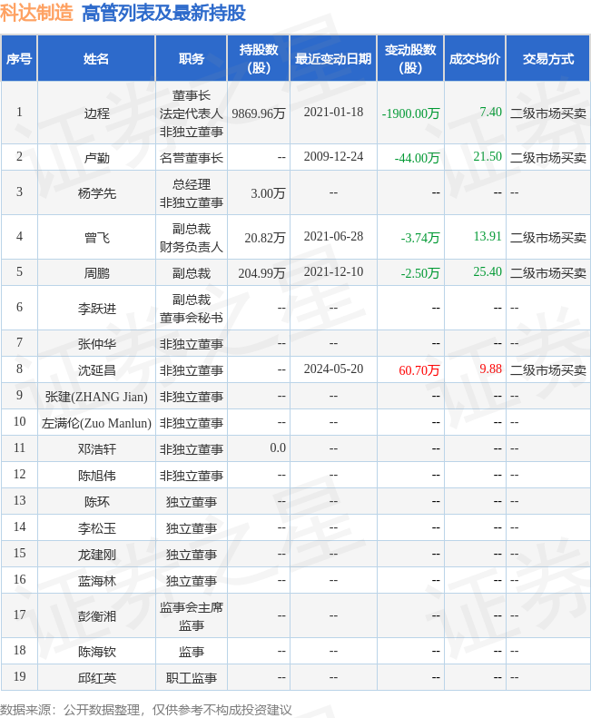Click the name 曾飞

click(x=96, y=238)
